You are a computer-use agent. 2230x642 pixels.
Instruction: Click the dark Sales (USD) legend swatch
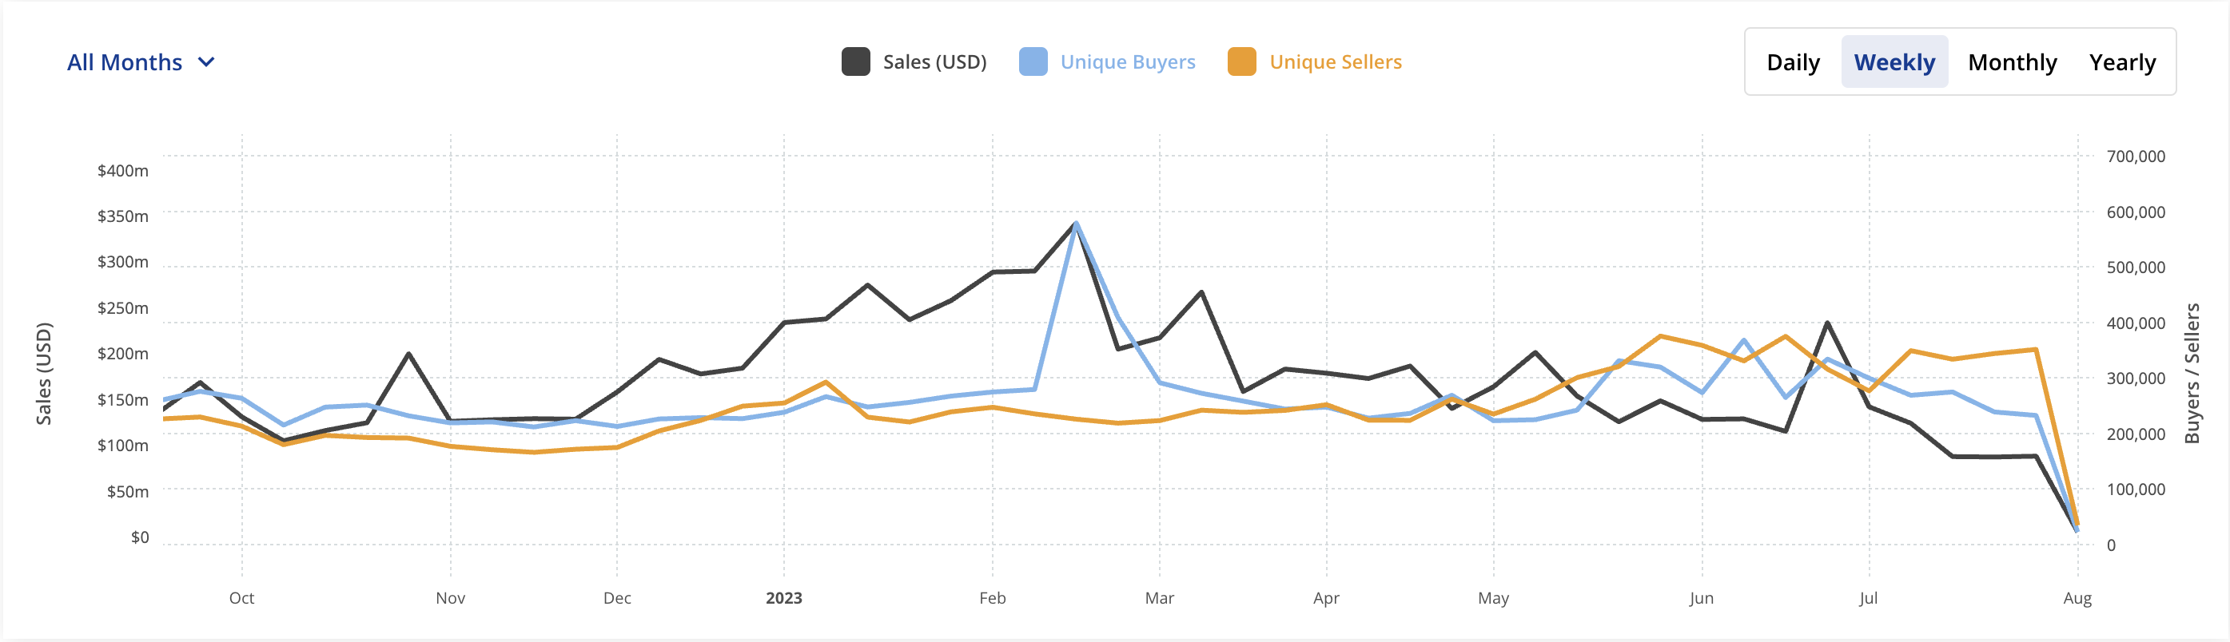(855, 62)
